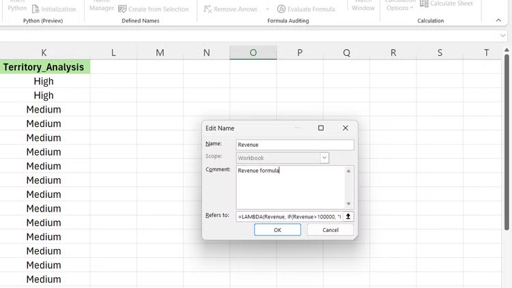Image resolution: width=512 pixels, height=288 pixels.
Task: Click the collapse dialog arrow beside Refers to
Action: (x=348, y=216)
